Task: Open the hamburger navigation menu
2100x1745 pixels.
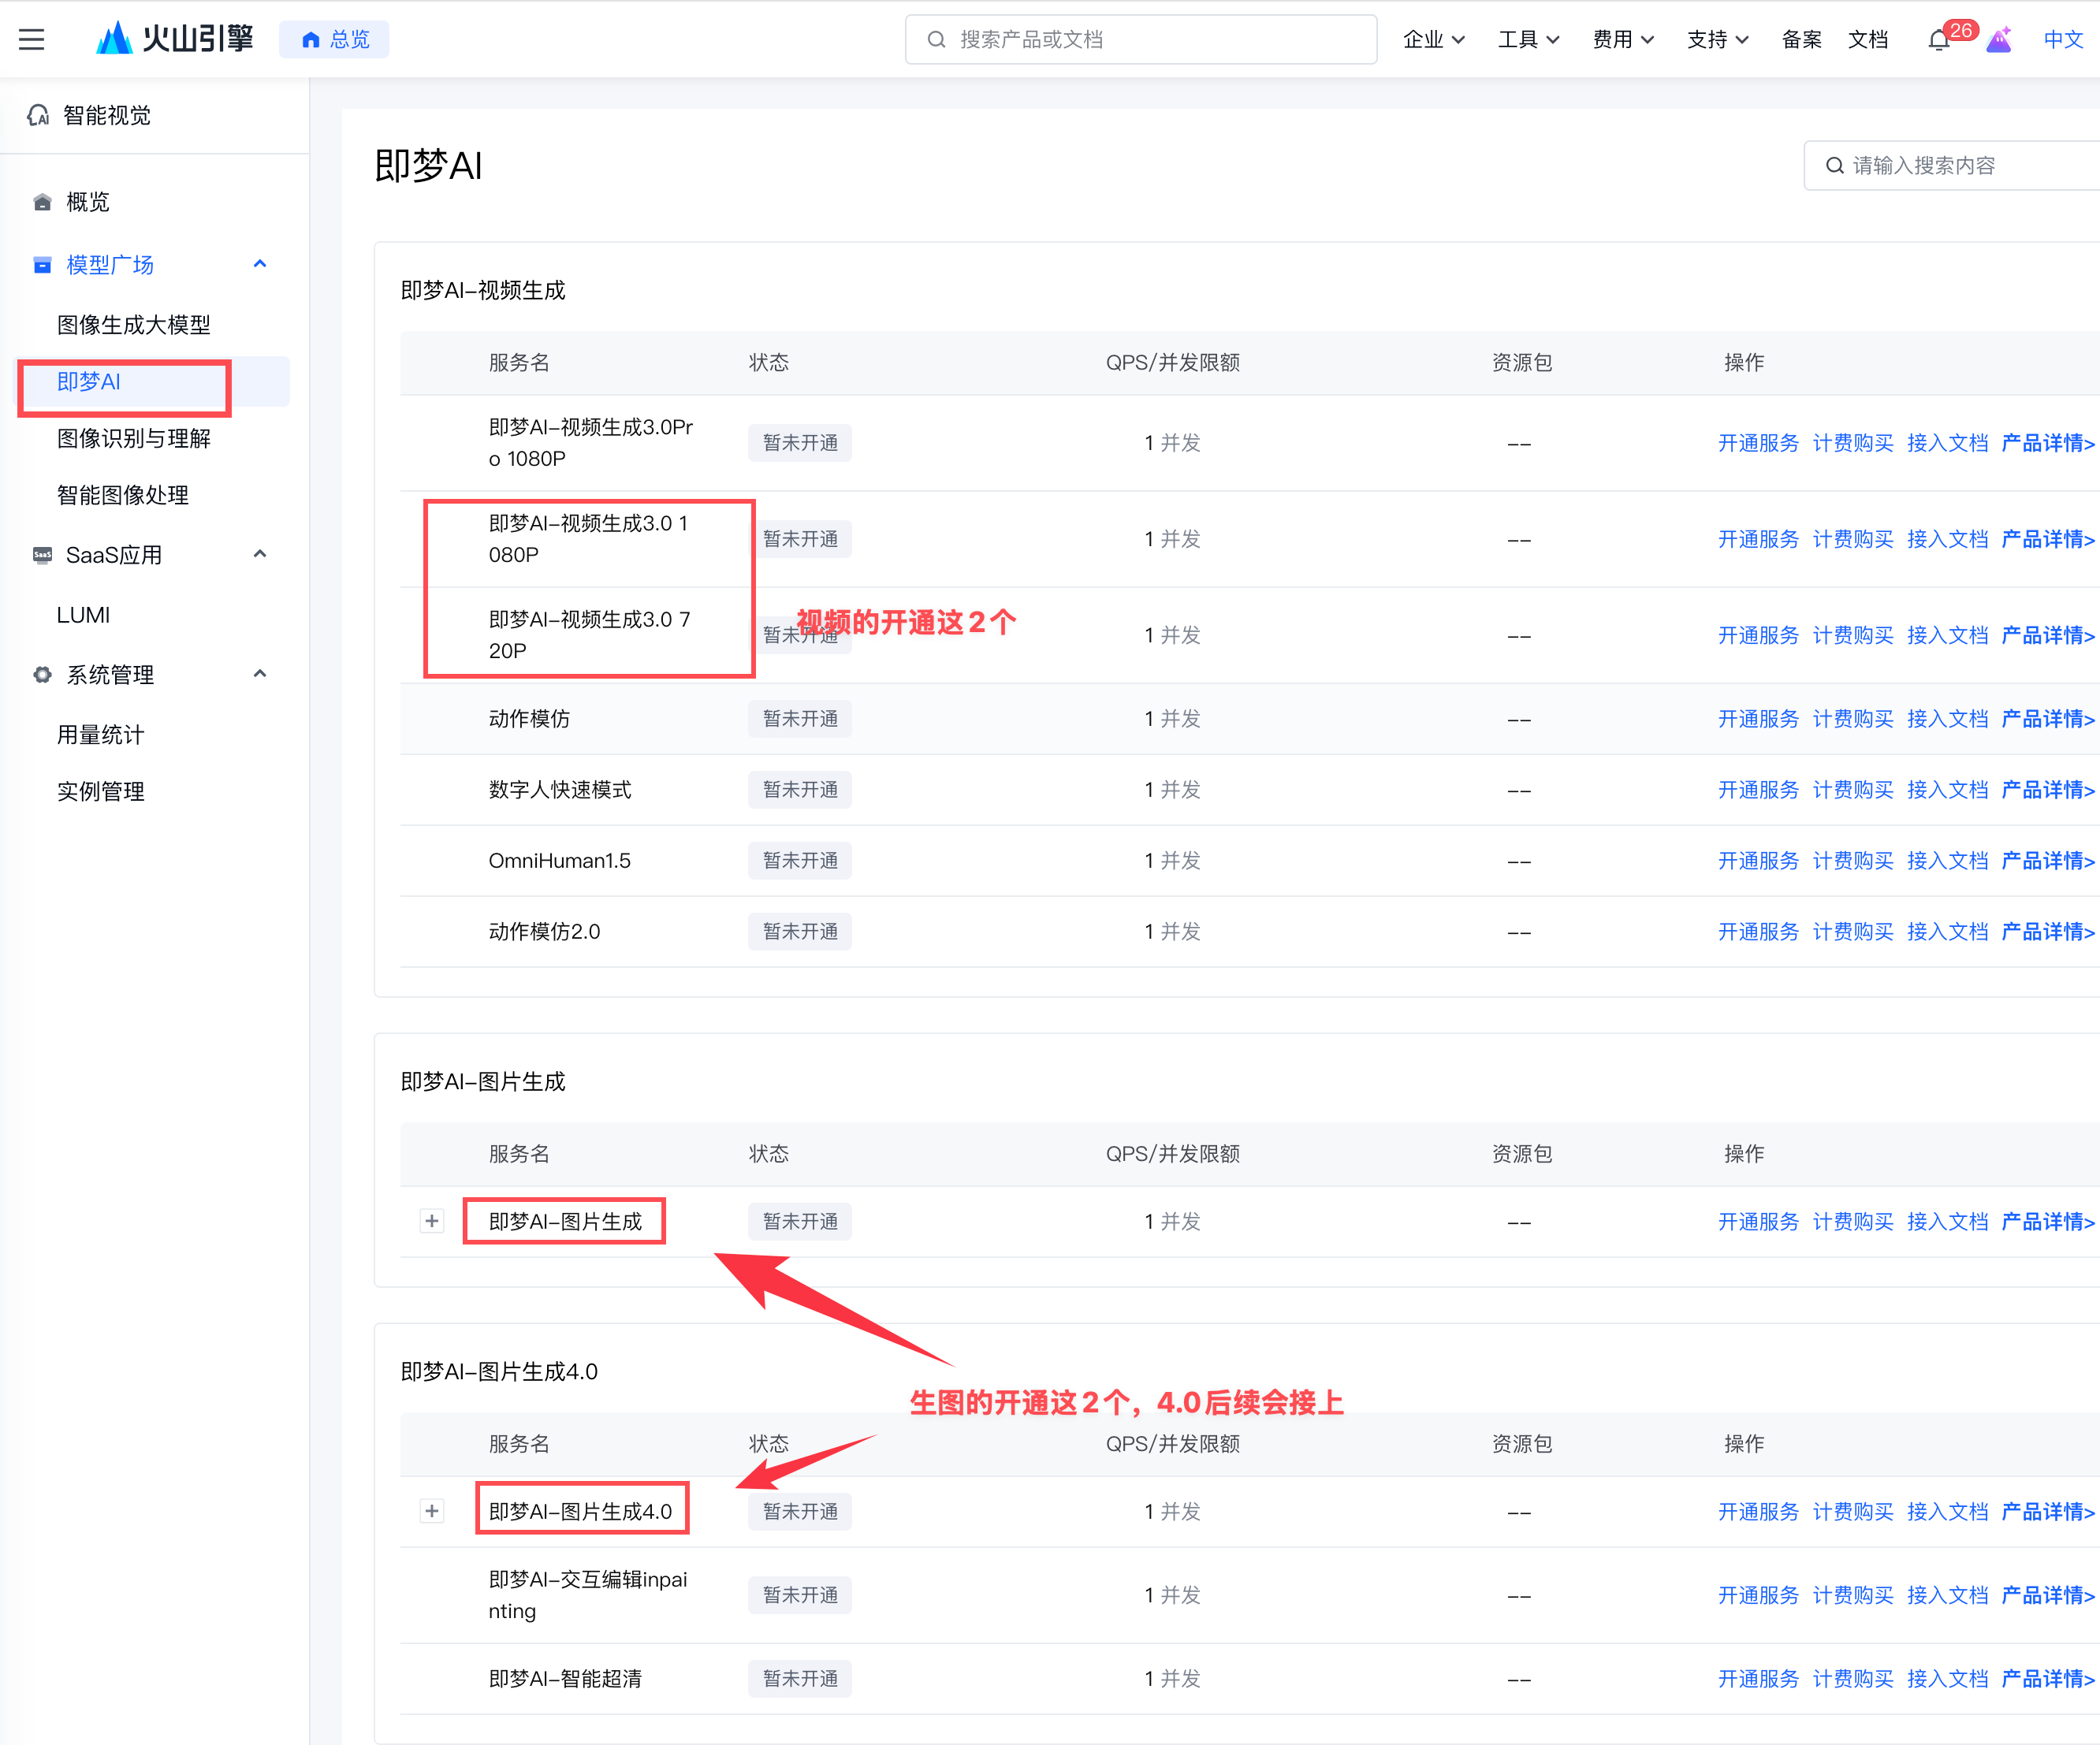Action: click(32, 40)
